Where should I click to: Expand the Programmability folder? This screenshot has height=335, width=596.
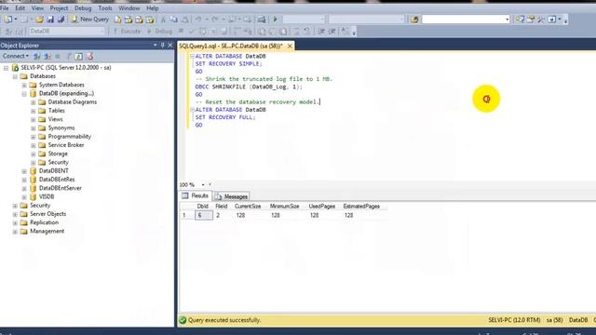[x=34, y=137]
